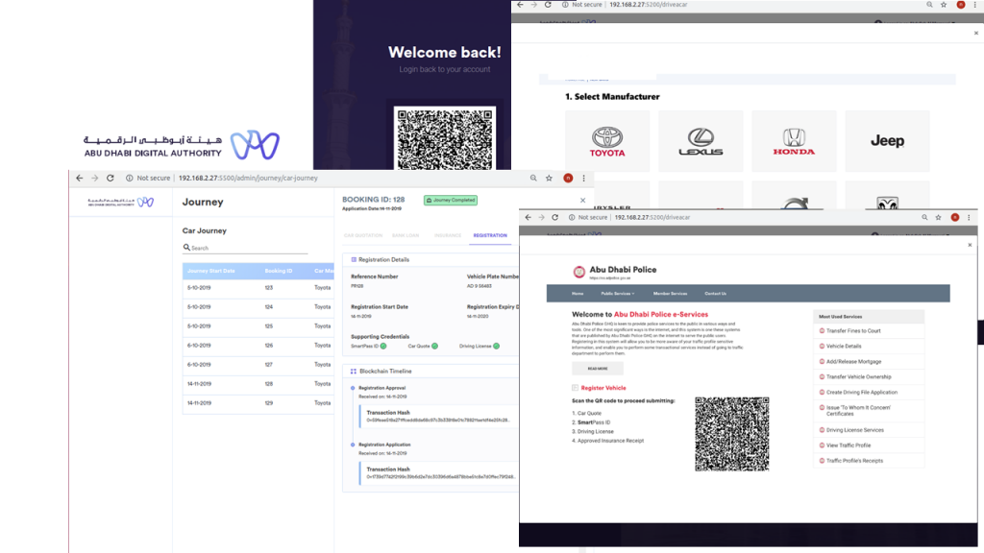Viewport: 984px width, 553px height.
Task: Open Traffic Profile's Receipts link
Action: point(854,461)
